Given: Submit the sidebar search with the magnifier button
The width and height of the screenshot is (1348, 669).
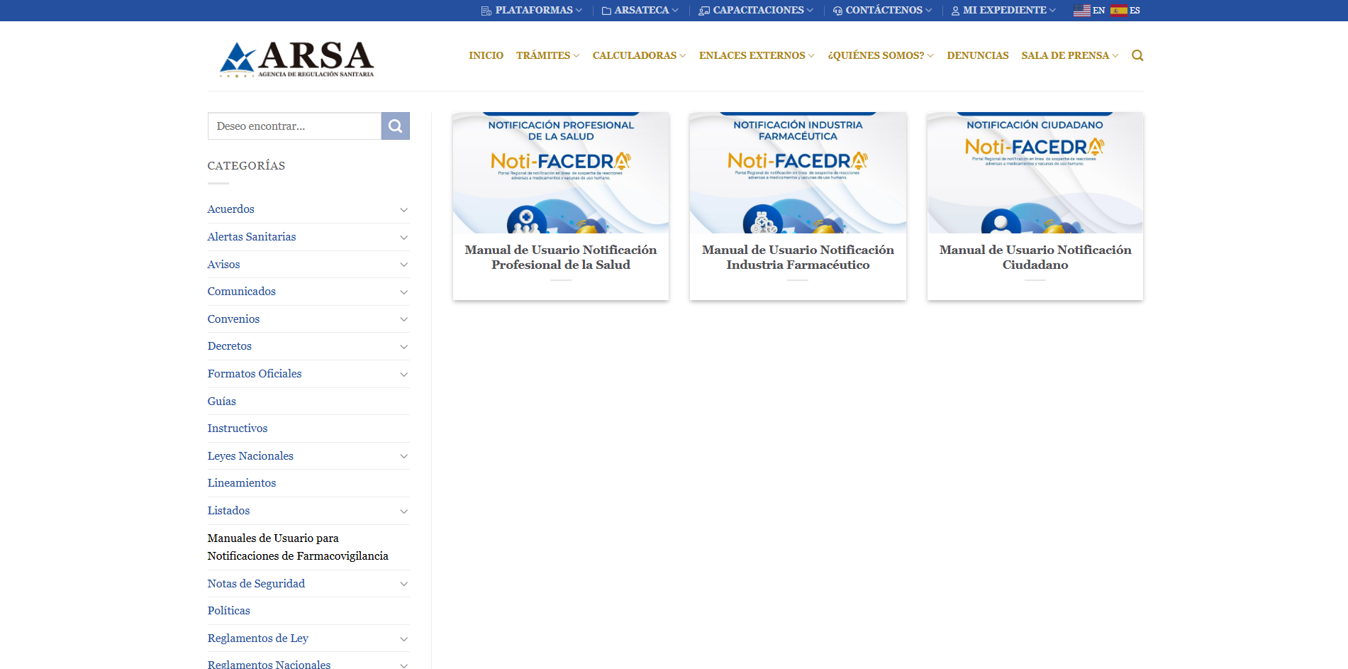Looking at the screenshot, I should (x=396, y=126).
